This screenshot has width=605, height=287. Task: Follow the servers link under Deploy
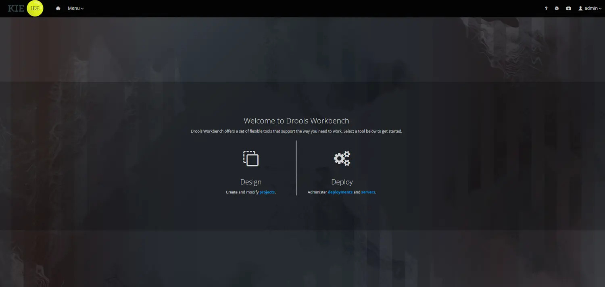pyautogui.click(x=368, y=192)
